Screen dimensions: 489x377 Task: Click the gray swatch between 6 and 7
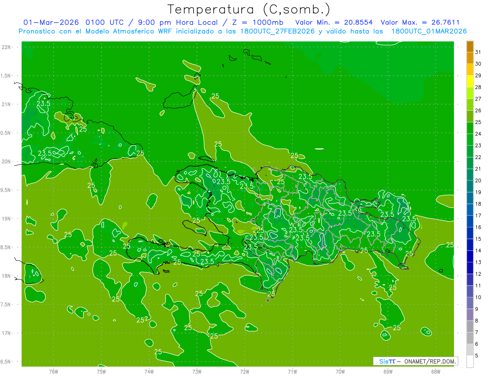click(470, 338)
